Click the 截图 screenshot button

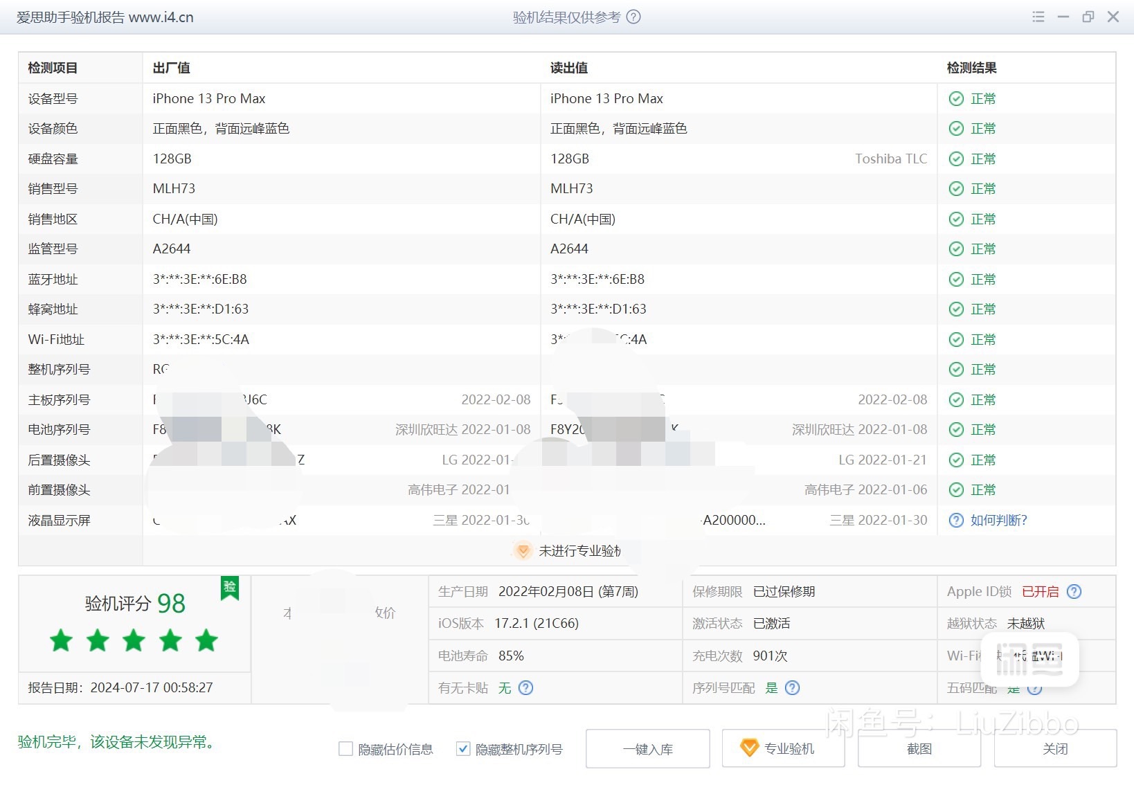(919, 749)
